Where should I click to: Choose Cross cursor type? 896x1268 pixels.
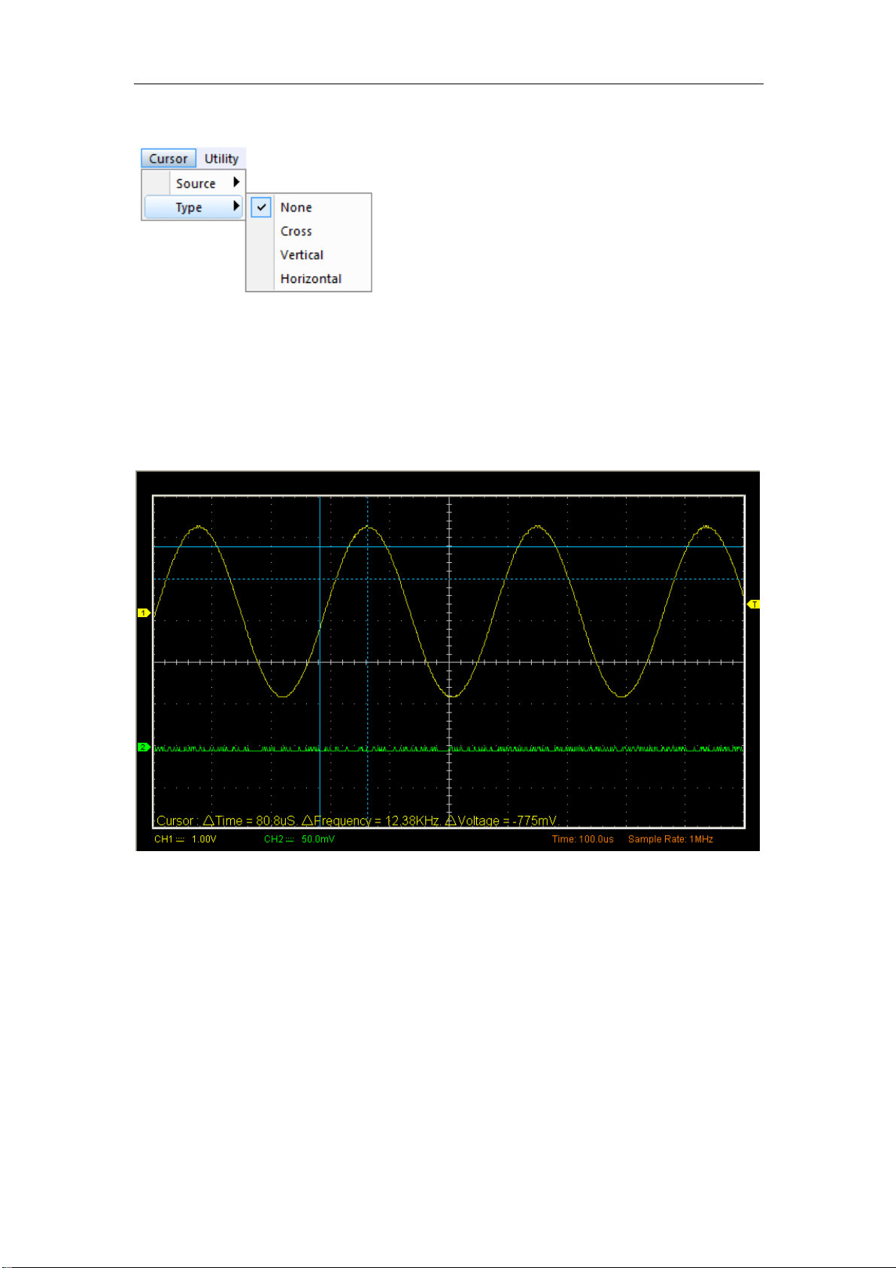pos(309,231)
